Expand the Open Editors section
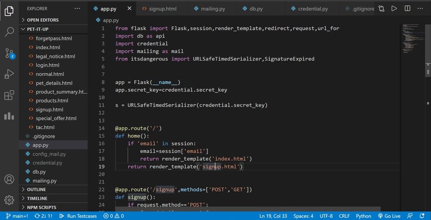The image size is (431, 220). pos(53,20)
